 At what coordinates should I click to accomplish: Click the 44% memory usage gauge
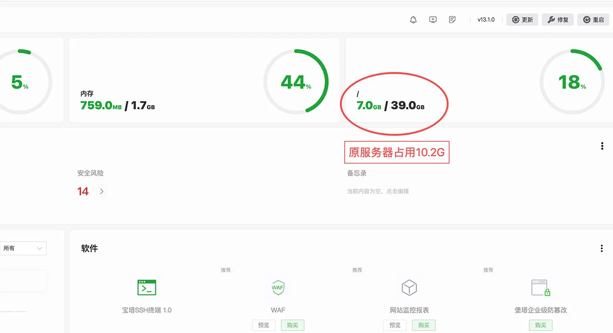(x=296, y=82)
